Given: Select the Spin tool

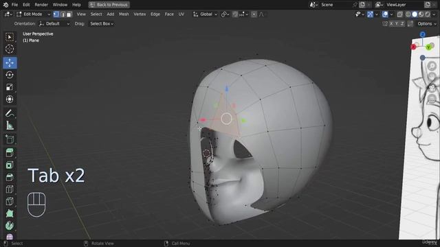Looking at the screenshot, I should pos(10,226).
